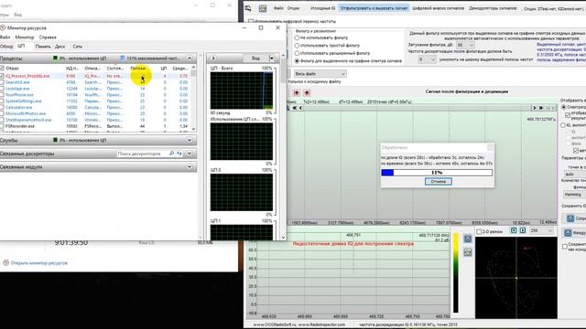Tick the checkbox for Calculator.exe row
This screenshot has width=586, height=329.
tap(2, 107)
